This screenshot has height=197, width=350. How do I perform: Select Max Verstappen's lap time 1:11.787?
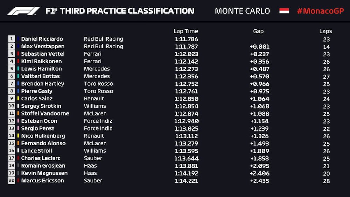click(x=186, y=47)
